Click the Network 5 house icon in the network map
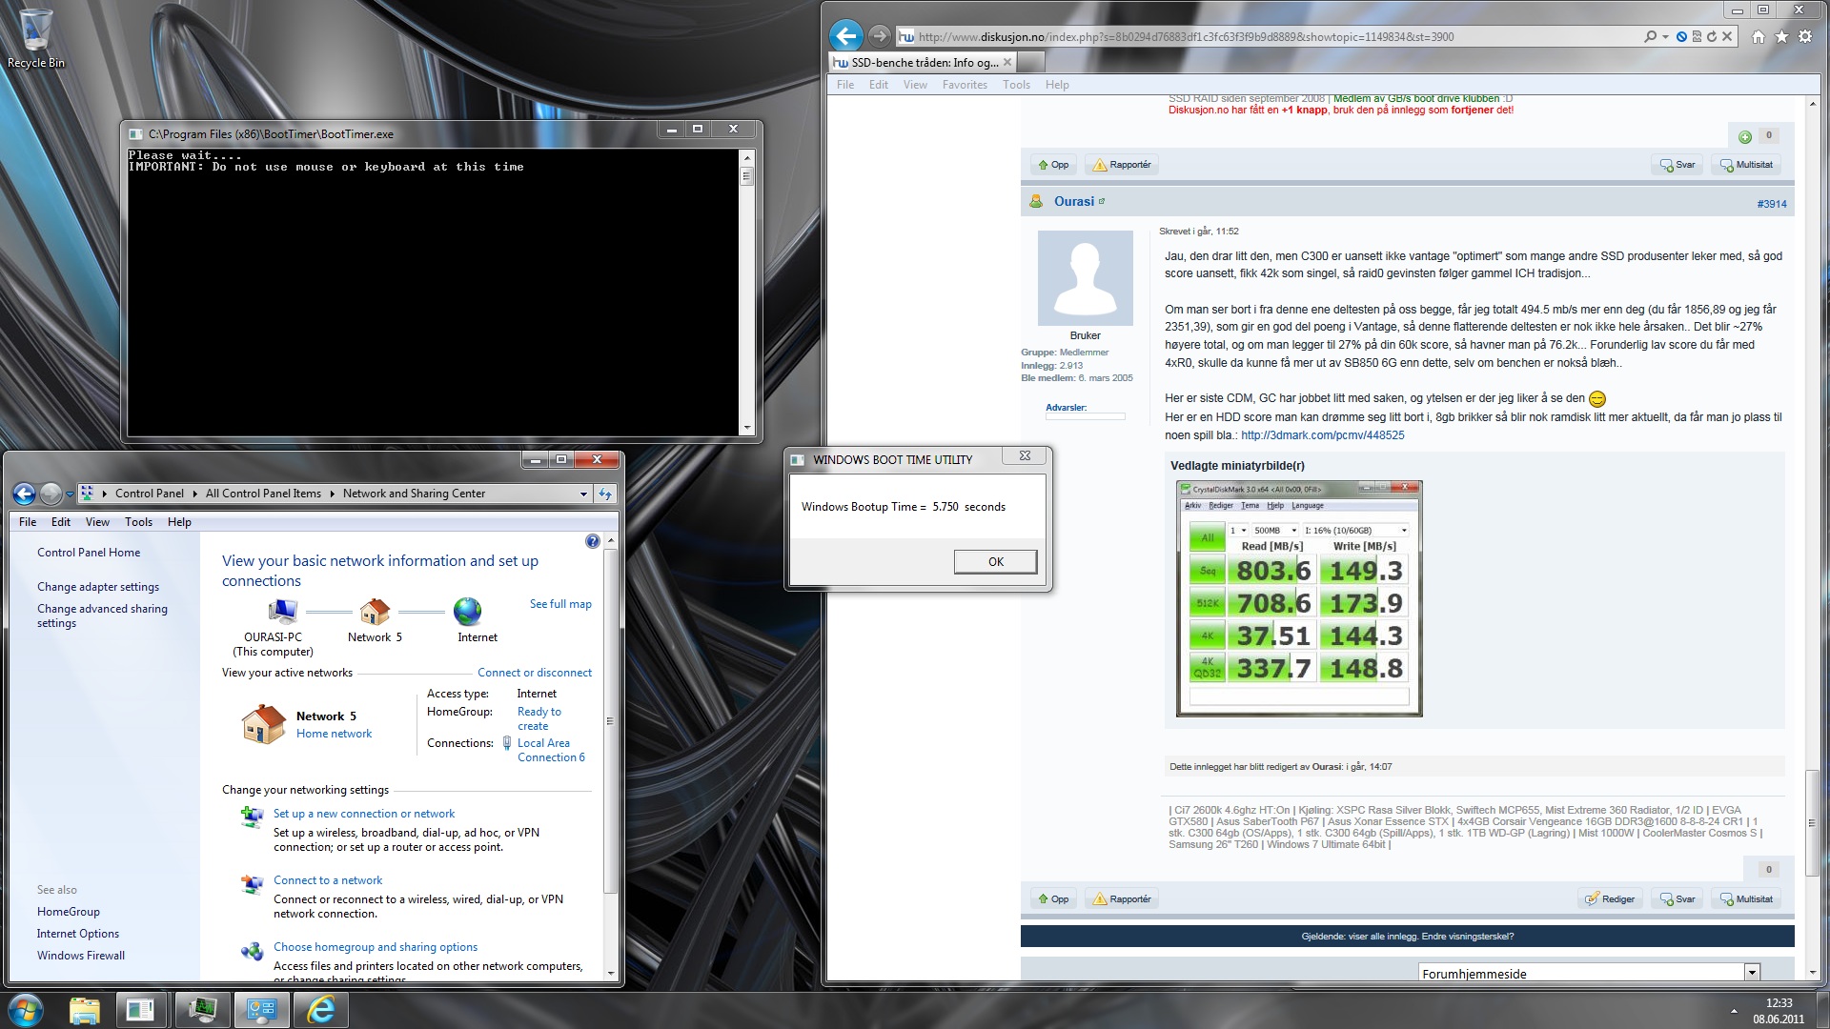1830x1029 pixels. click(x=375, y=611)
